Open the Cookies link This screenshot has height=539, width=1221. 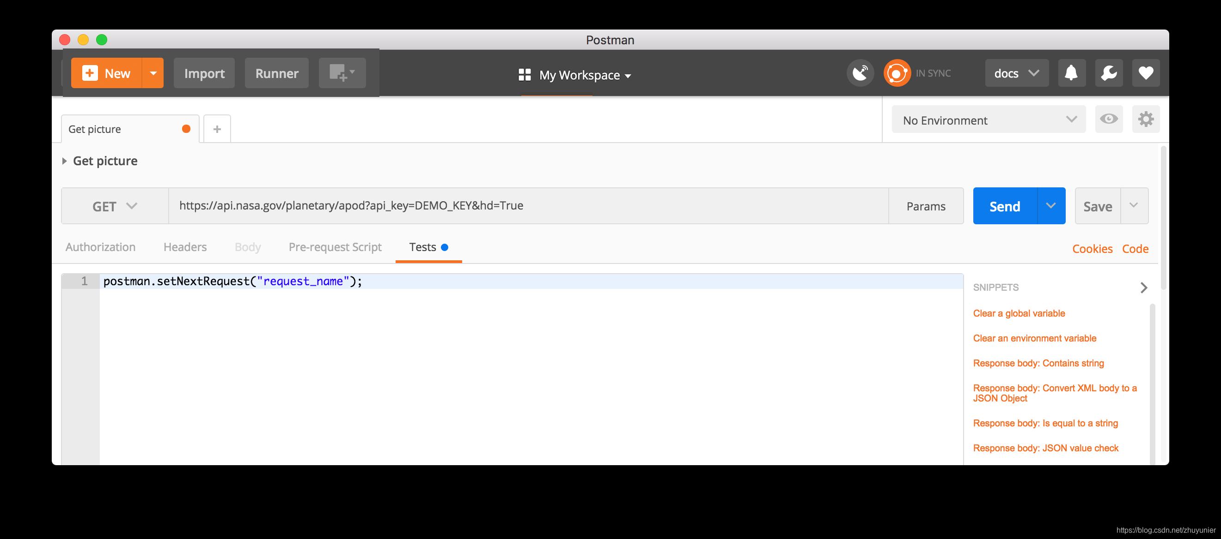point(1092,248)
